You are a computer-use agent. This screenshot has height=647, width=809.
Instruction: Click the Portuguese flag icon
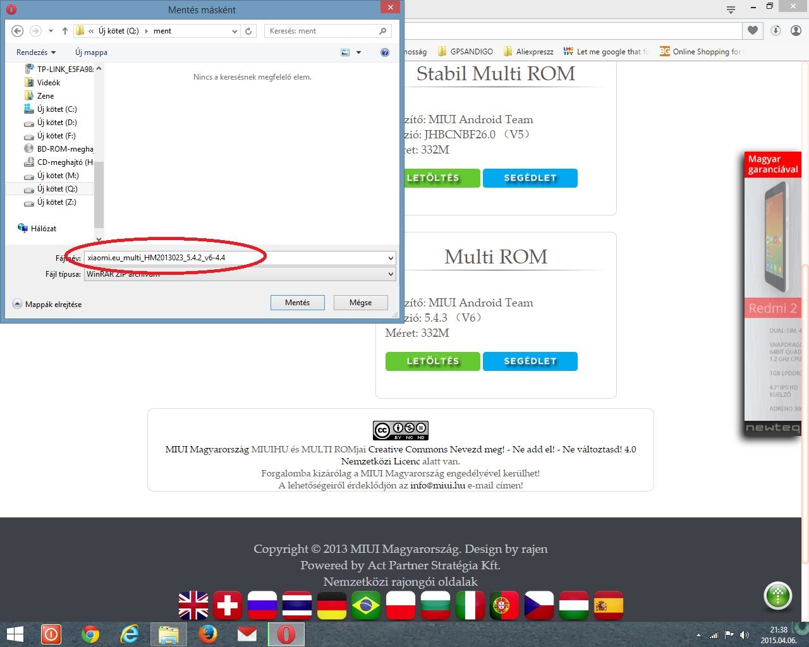click(x=504, y=605)
